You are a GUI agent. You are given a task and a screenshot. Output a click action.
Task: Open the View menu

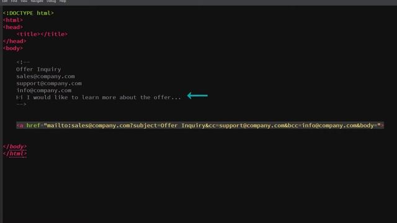coord(24,1)
